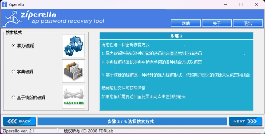
Task: Click the Ziperello title bar app icon
Action: pos(4,4)
